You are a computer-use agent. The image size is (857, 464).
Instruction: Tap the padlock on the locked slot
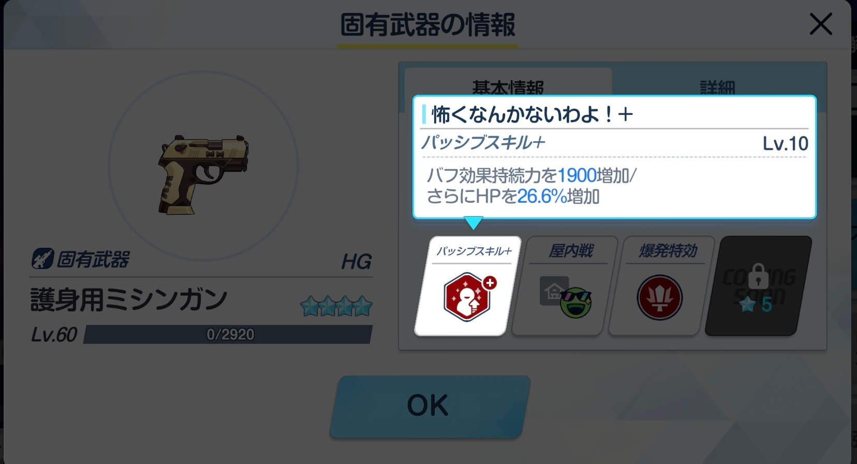[x=758, y=276]
